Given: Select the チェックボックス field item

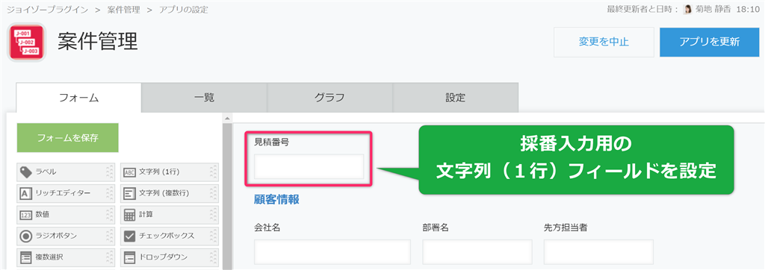Looking at the screenshot, I should click(170, 236).
